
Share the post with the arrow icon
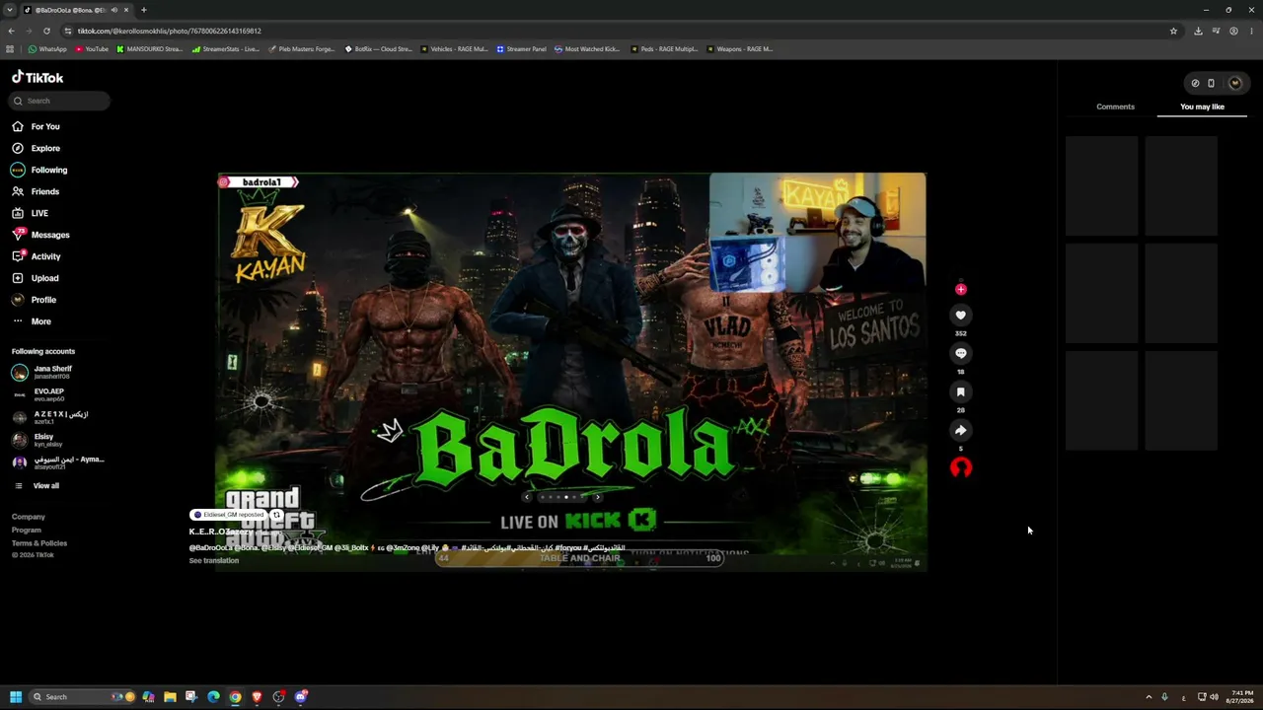(961, 430)
